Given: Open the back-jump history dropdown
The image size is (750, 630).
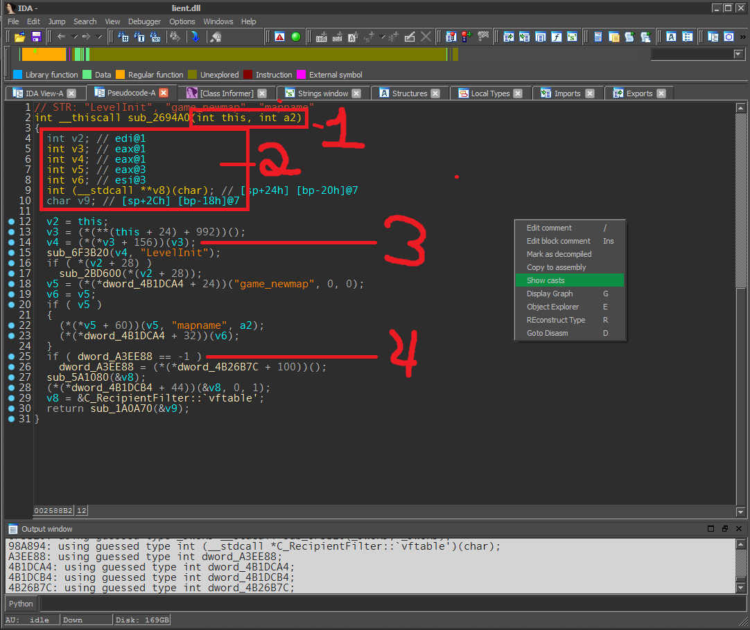Looking at the screenshot, I should [x=74, y=37].
